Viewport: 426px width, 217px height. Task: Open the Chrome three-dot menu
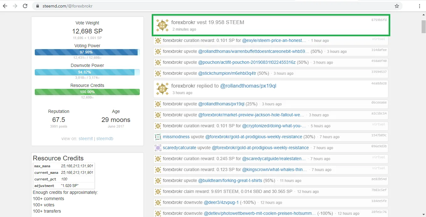[x=419, y=6]
